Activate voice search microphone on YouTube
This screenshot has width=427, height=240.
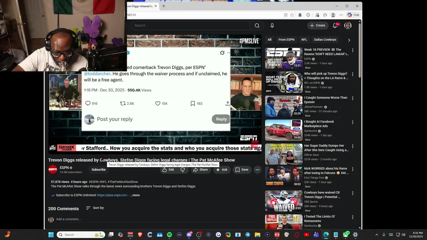coord(272,26)
